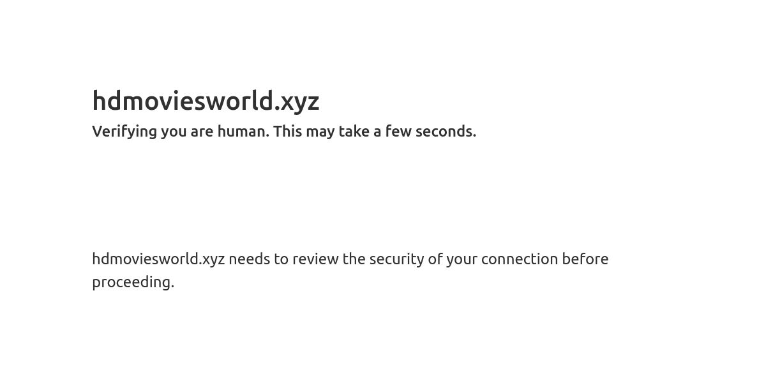
Task: Click the word "before" in the paragraph
Action: click(585, 259)
